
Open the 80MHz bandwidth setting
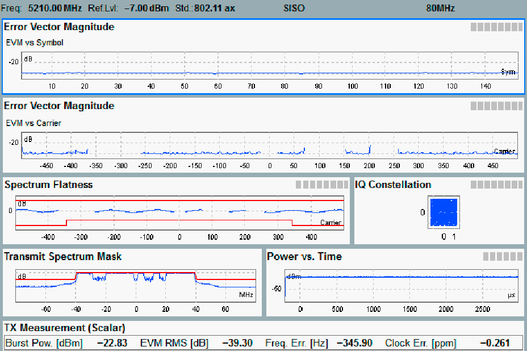[440, 9]
